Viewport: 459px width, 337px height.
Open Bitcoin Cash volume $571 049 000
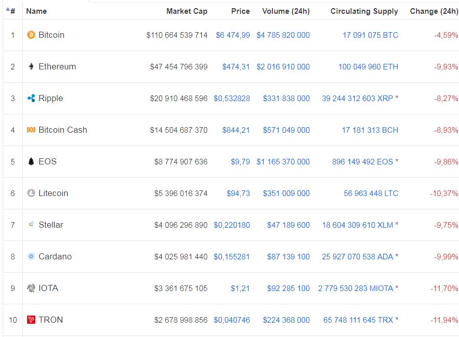286,130
